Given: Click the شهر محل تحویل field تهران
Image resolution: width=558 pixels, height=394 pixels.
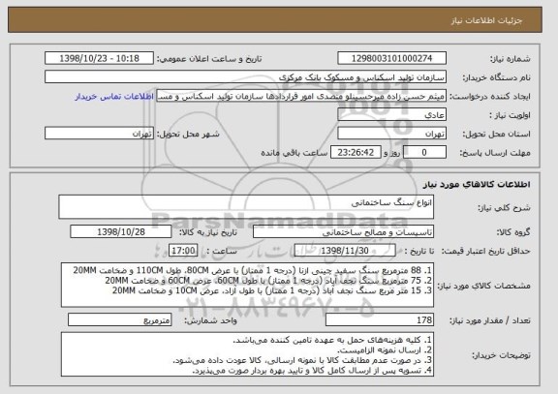Looking at the screenshot, I should [99, 134].
